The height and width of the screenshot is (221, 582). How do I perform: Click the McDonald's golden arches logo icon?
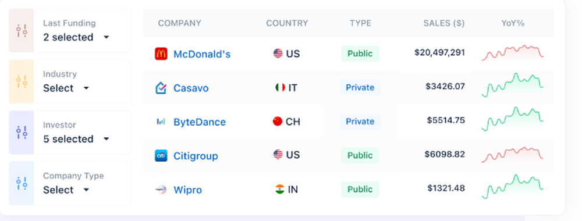tap(161, 54)
